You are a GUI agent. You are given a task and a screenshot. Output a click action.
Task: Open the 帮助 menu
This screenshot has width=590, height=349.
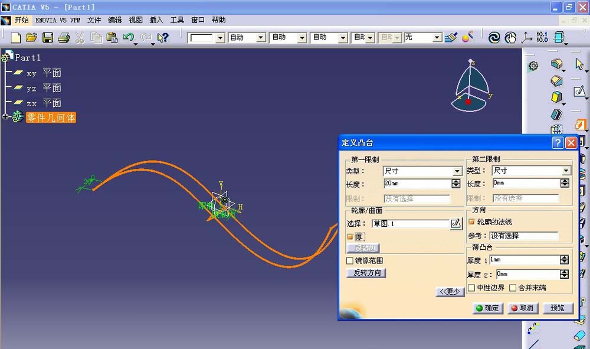[218, 20]
